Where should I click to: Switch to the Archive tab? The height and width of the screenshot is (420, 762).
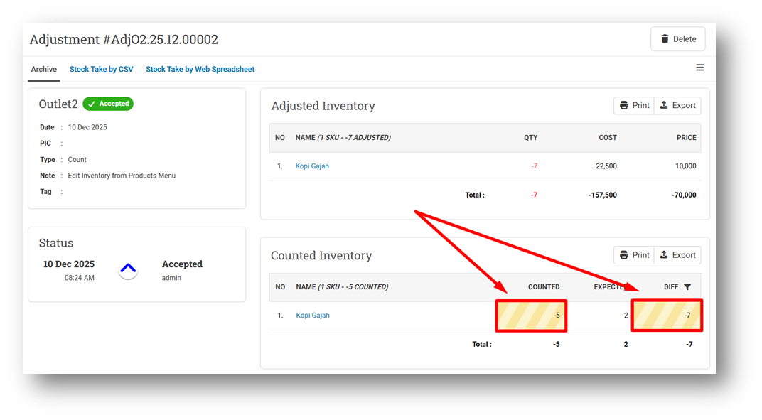[44, 69]
